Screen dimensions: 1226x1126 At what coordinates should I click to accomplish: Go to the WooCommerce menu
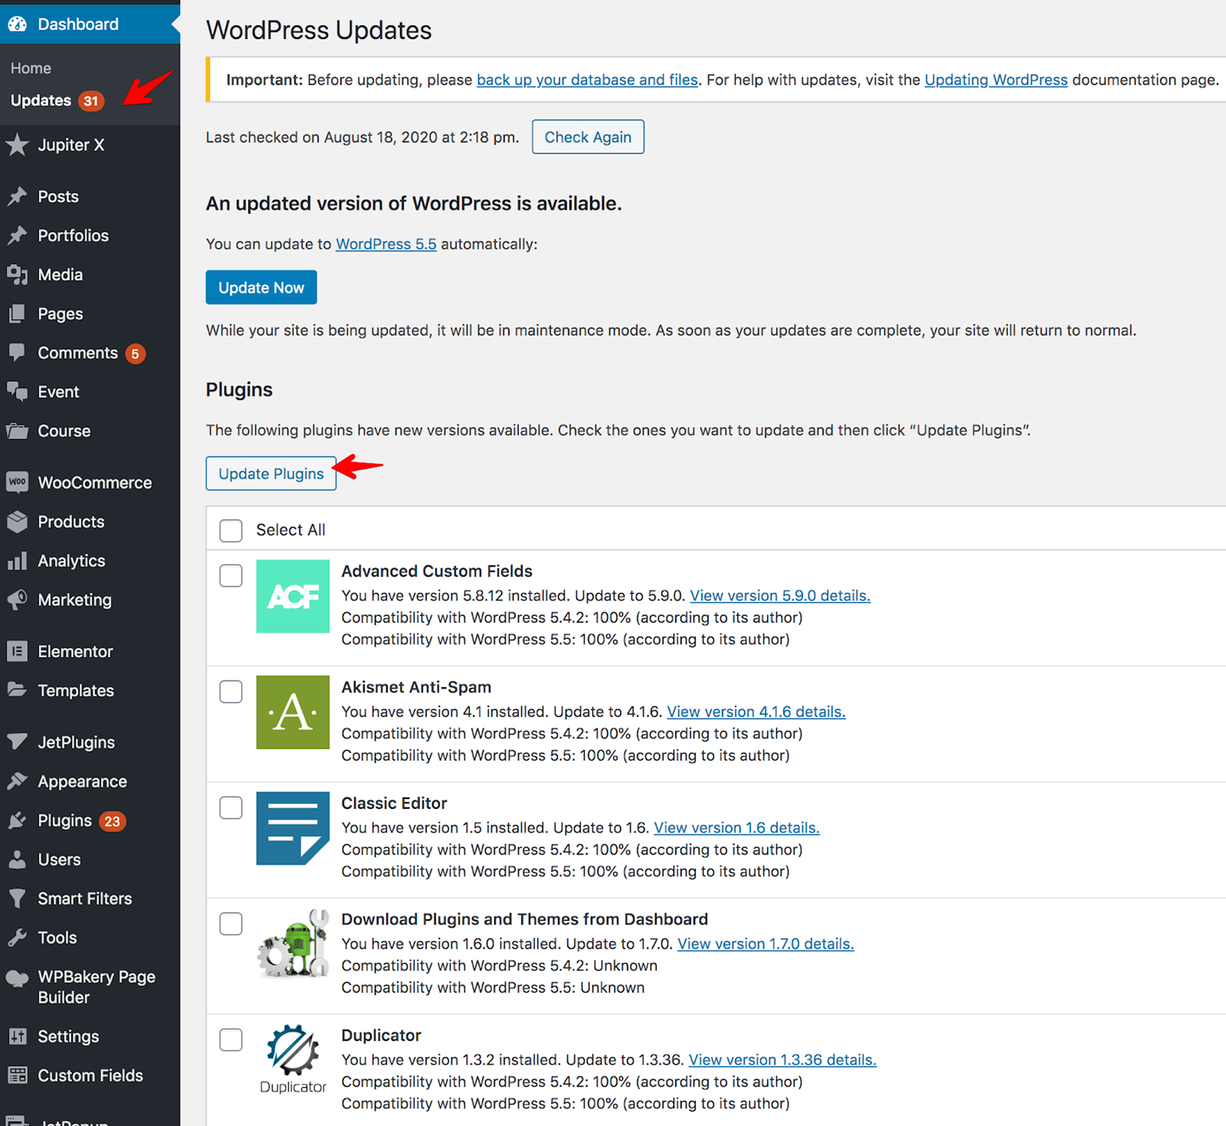95,483
